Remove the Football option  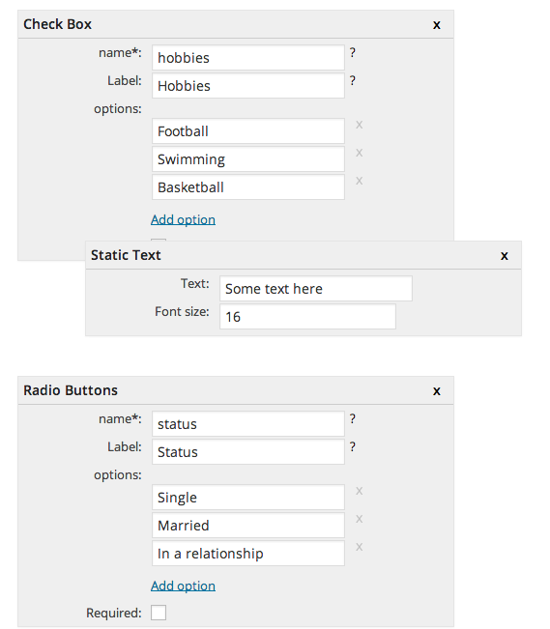point(360,125)
